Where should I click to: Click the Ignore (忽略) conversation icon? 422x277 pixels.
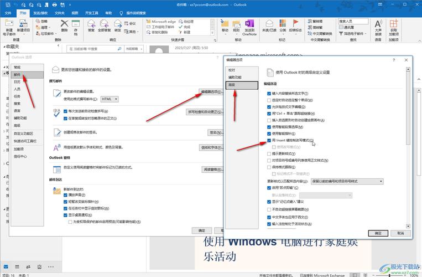click(x=38, y=21)
